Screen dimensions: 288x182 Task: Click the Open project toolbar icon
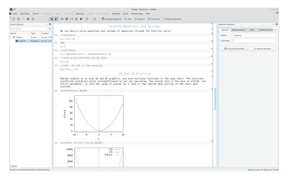[x=18, y=19]
